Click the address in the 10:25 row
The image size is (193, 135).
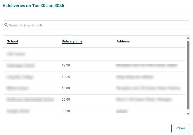[135, 77]
